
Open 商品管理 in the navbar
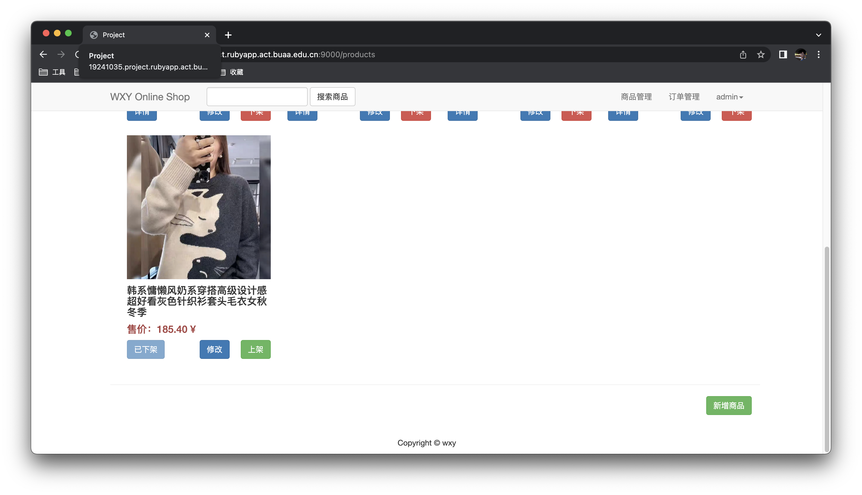636,97
